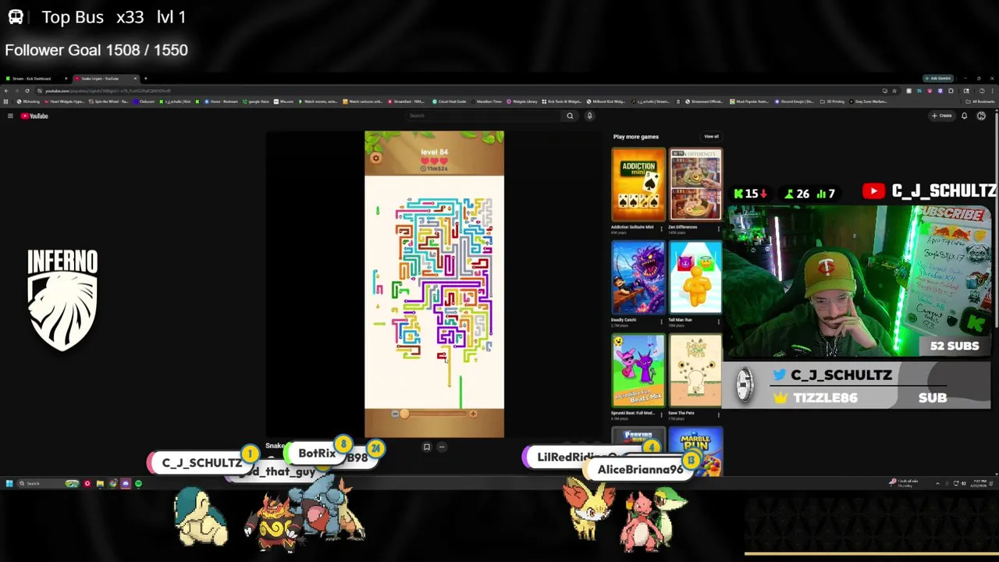Open the Deadly Catch game thumbnail
The image size is (999, 562).
(x=638, y=278)
